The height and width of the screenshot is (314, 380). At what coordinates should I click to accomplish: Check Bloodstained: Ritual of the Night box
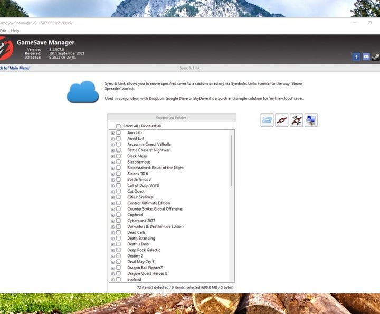coord(118,168)
